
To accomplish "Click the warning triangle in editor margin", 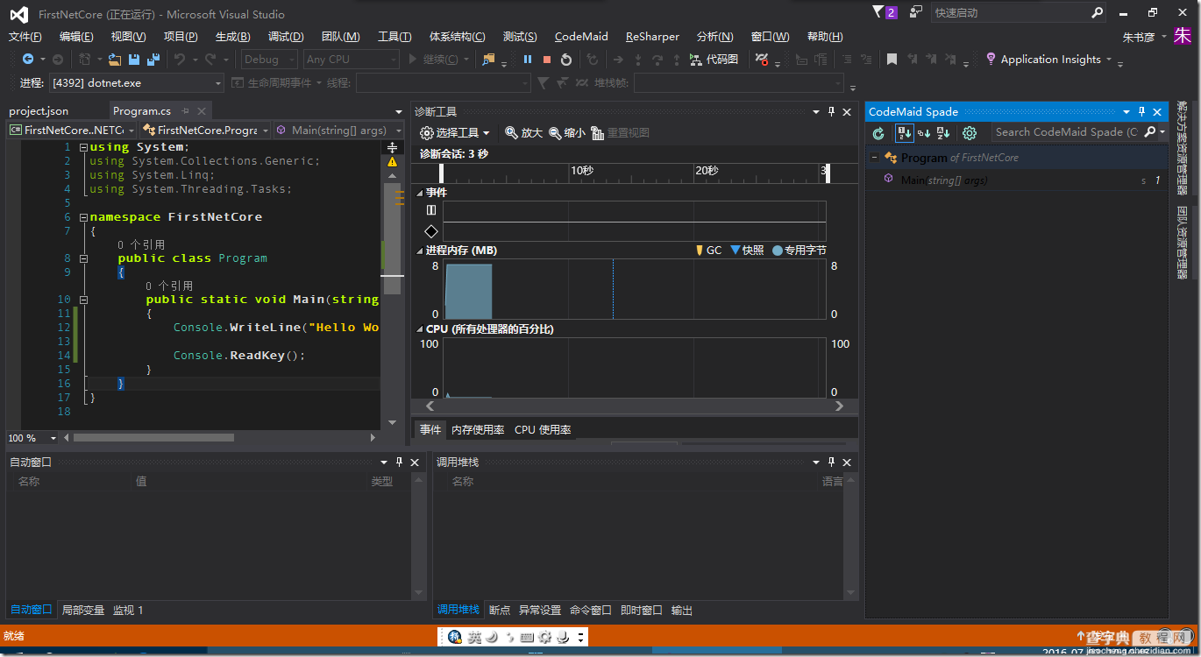I will (392, 162).
